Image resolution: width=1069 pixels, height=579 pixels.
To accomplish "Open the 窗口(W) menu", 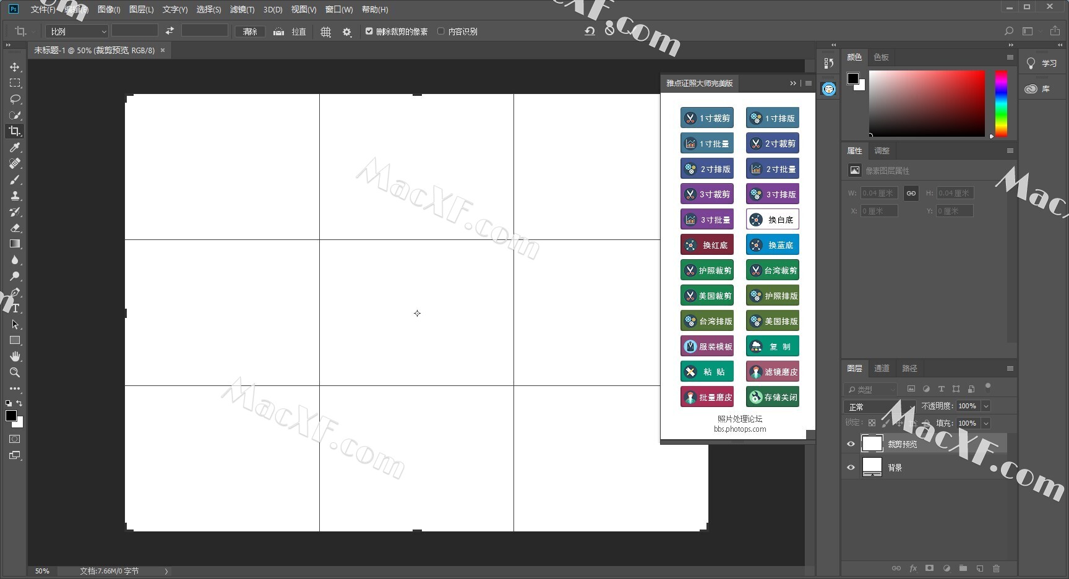I will pos(339,9).
